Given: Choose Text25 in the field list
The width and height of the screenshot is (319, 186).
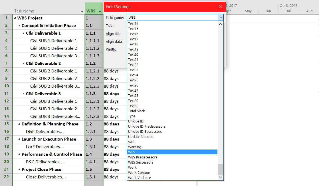Looking at the screenshot, I should point(173,80).
